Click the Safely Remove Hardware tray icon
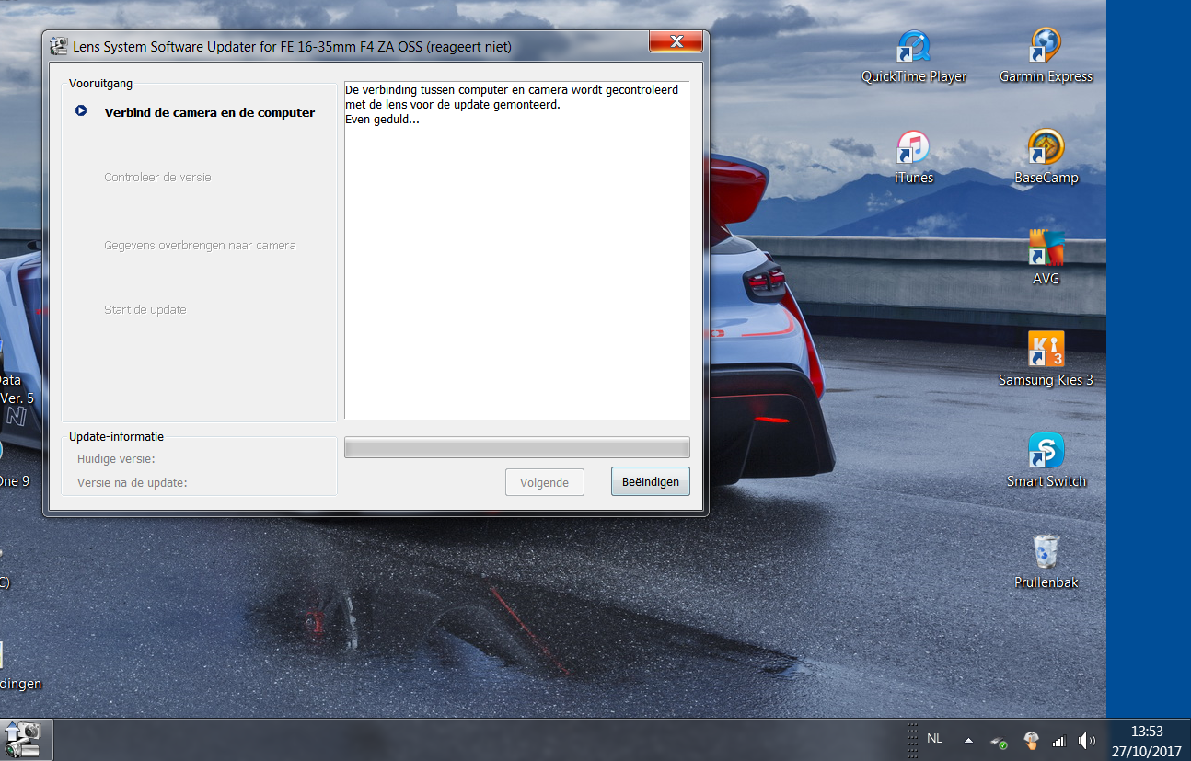This screenshot has height=761, width=1191. click(999, 740)
